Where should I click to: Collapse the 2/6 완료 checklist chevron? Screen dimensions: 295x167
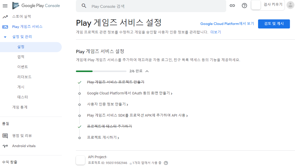point(147,71)
